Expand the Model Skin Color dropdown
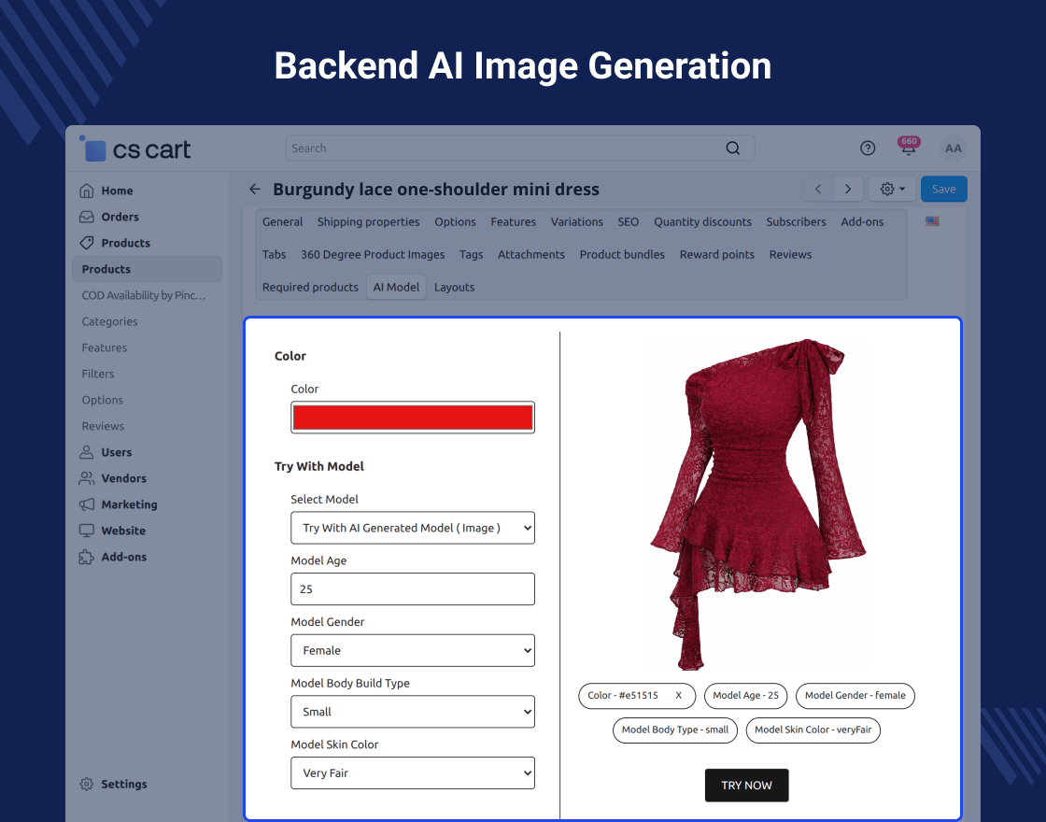 (413, 773)
